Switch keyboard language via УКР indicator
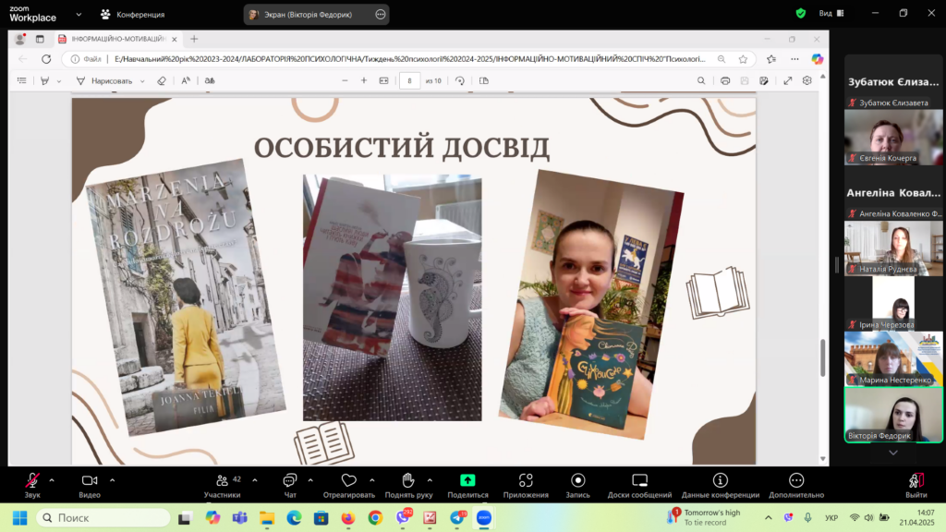 pos(831,517)
